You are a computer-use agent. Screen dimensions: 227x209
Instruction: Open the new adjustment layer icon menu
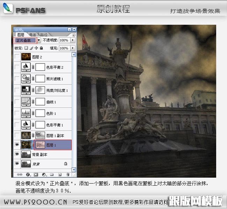point(43,174)
